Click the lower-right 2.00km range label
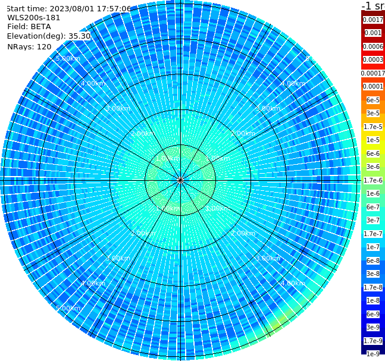The image size is (385, 361). click(x=243, y=233)
